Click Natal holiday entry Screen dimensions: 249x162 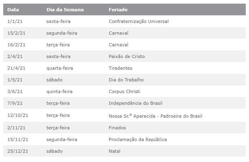[x=114, y=151]
